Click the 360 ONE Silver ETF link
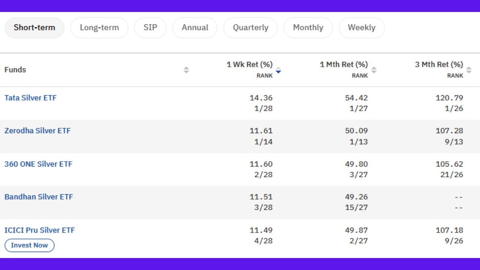480x270 pixels. coord(38,164)
